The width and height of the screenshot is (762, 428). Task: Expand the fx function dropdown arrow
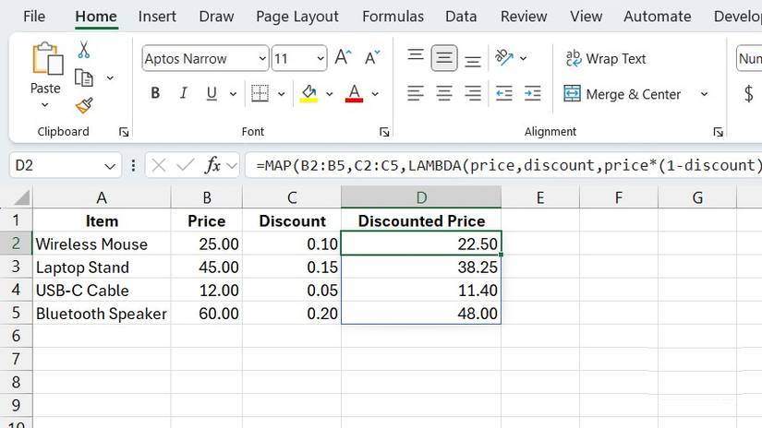[232, 165]
